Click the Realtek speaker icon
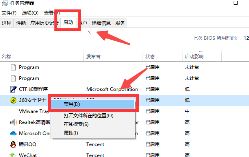Image resolution: width=249 pixels, height=157 pixels. 13,122
